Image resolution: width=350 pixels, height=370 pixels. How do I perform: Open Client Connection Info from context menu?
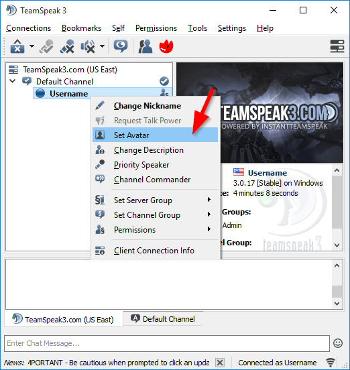point(155,251)
